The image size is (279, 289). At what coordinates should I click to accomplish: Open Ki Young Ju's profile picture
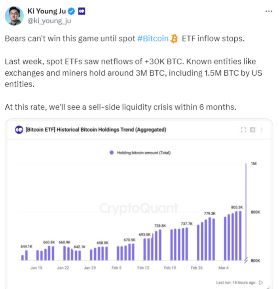(x=14, y=15)
